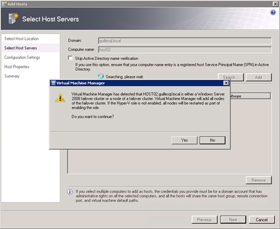Click the Search button

pyautogui.click(x=231, y=77)
